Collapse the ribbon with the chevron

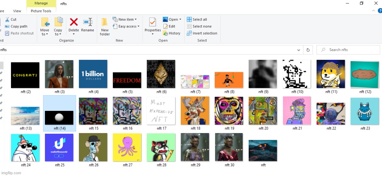click(374, 11)
